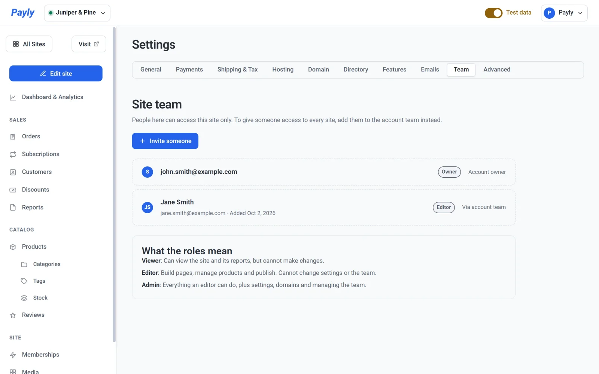Open the Shipping & Tax tab
The height and width of the screenshot is (374, 599).
tap(237, 70)
